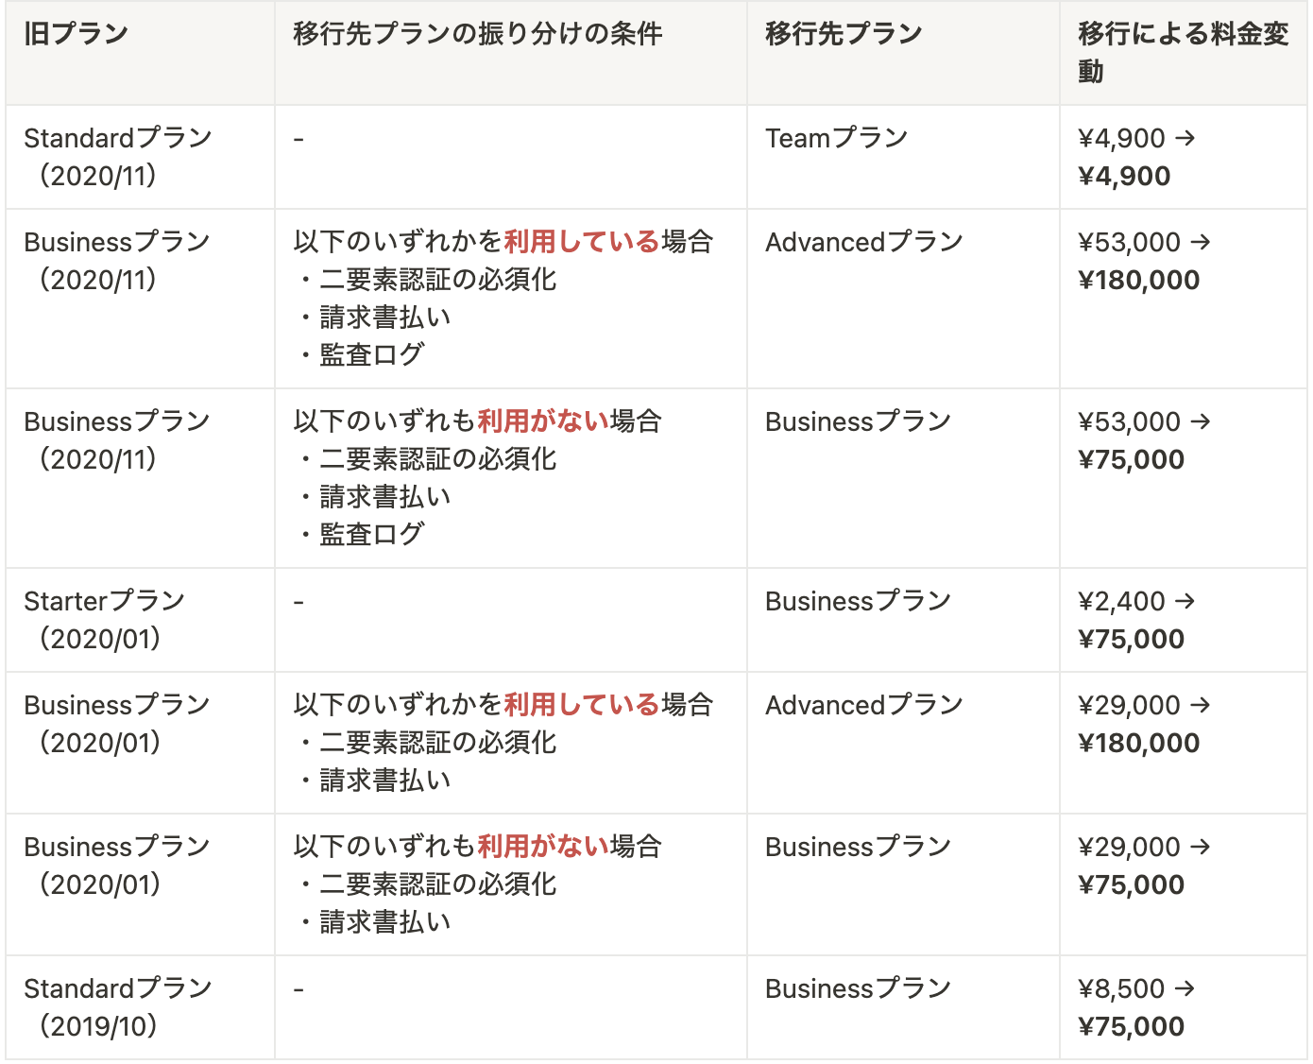Viewport: 1313px width, 1064px height.
Task: Click the ¥2,400 → ¥75,000 price cell
Action: click(x=1136, y=620)
